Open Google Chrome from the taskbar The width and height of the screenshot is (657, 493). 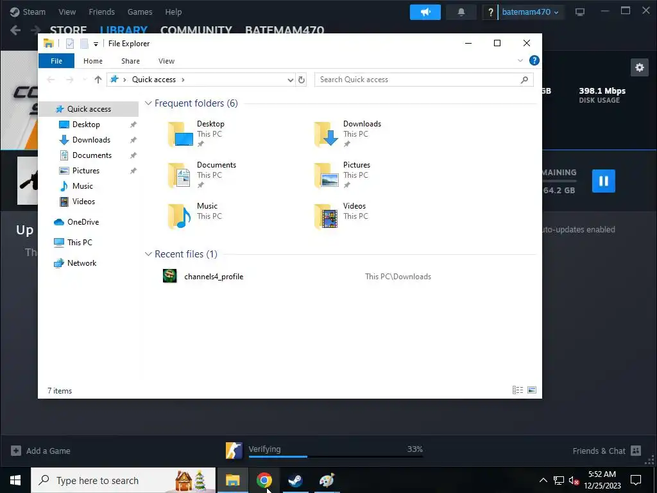pos(264,480)
